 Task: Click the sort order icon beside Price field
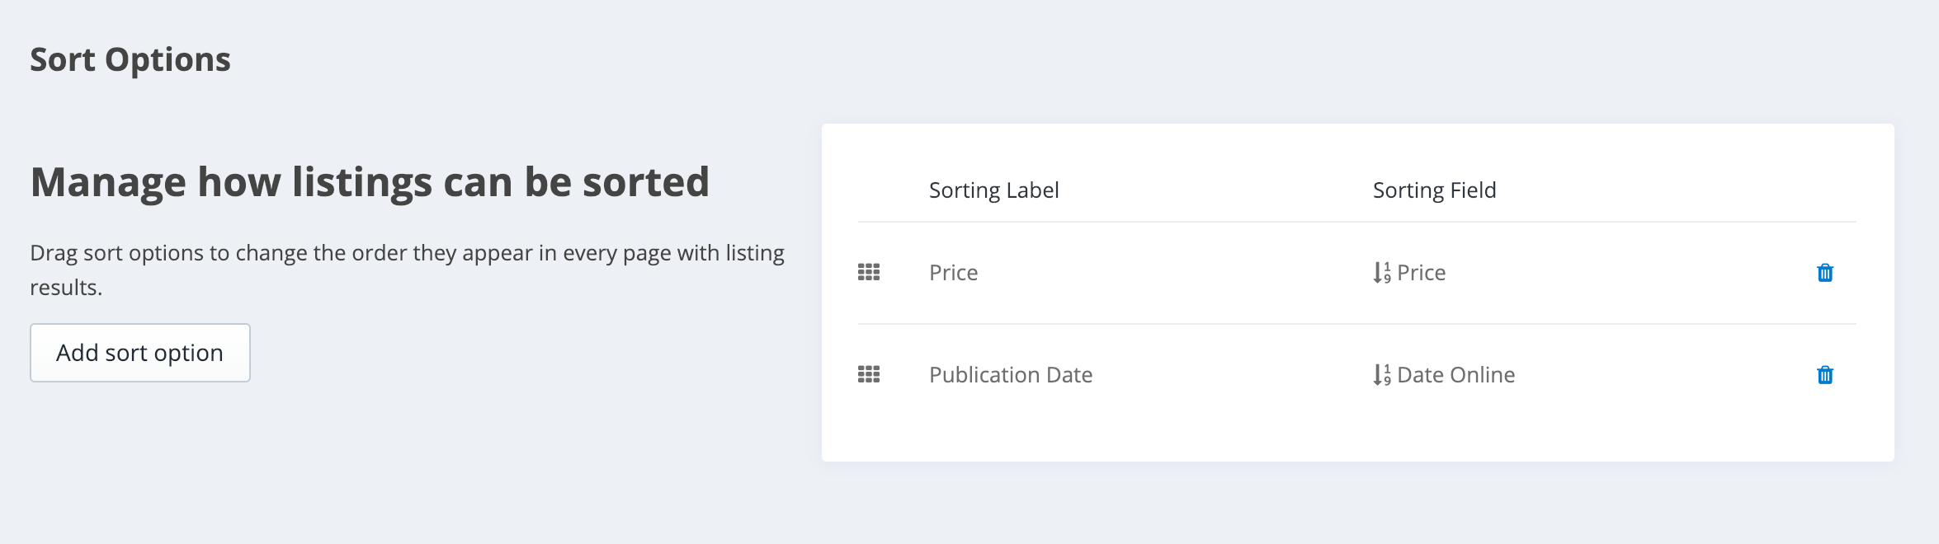(x=1382, y=272)
